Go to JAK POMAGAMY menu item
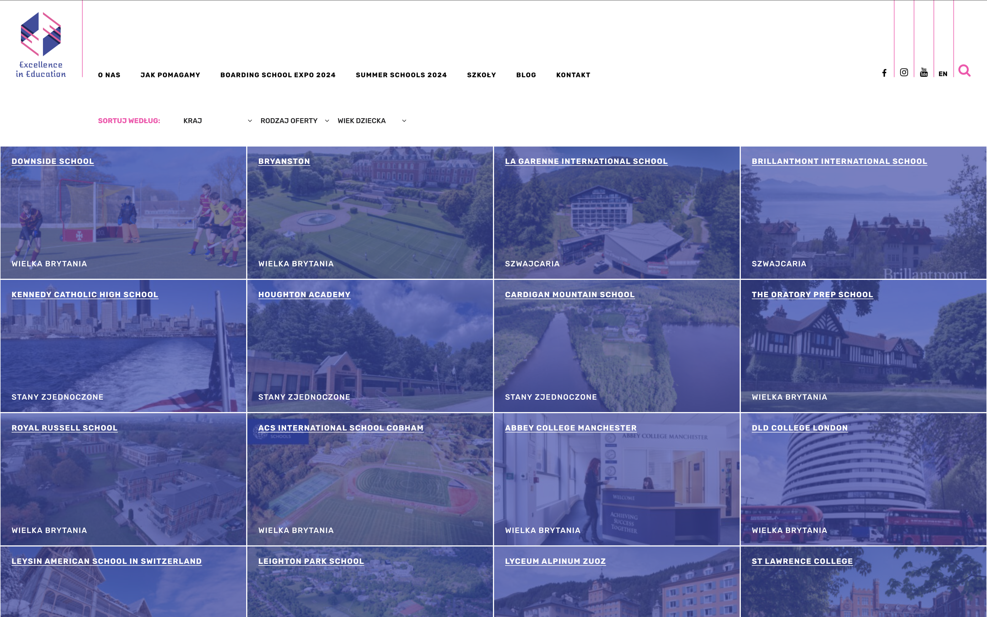This screenshot has width=987, height=617. pyautogui.click(x=170, y=75)
